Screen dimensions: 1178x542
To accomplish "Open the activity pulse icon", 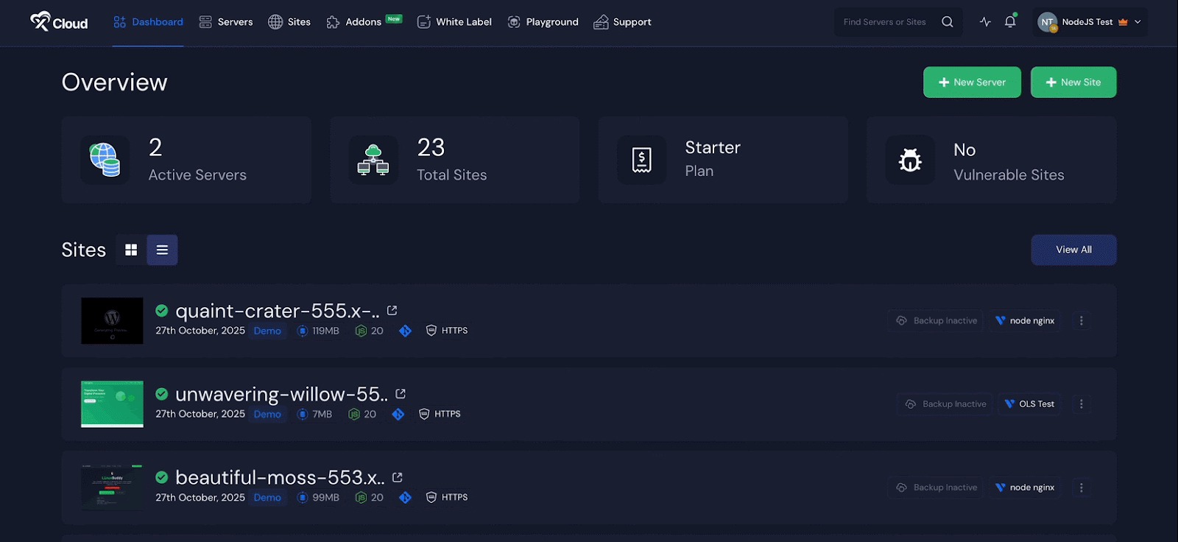I will tap(985, 22).
